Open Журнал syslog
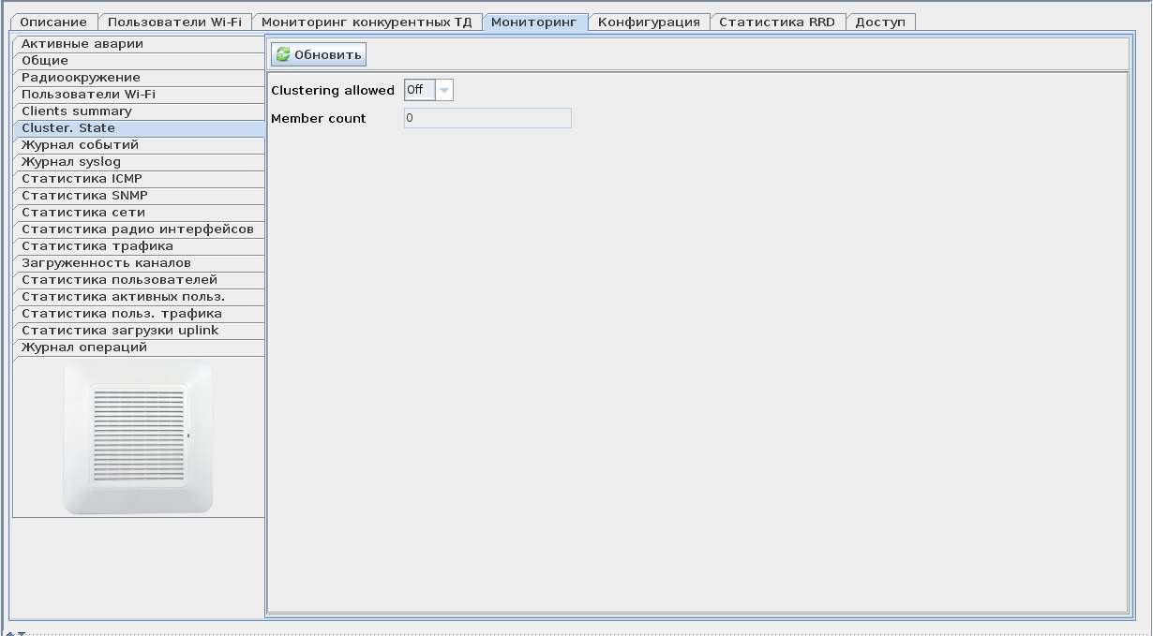1153x636 pixels. pos(139,162)
